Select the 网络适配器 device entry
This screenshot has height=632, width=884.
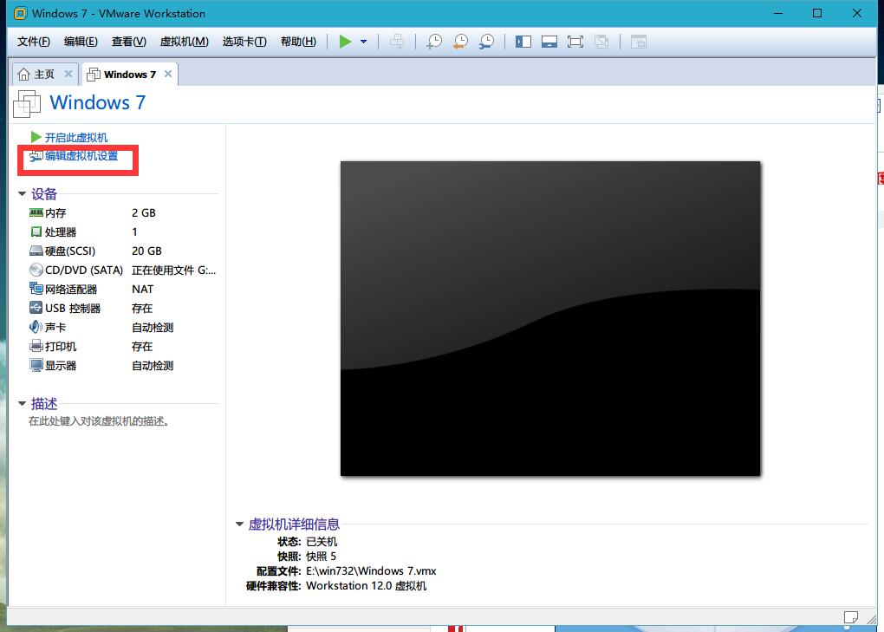71,290
